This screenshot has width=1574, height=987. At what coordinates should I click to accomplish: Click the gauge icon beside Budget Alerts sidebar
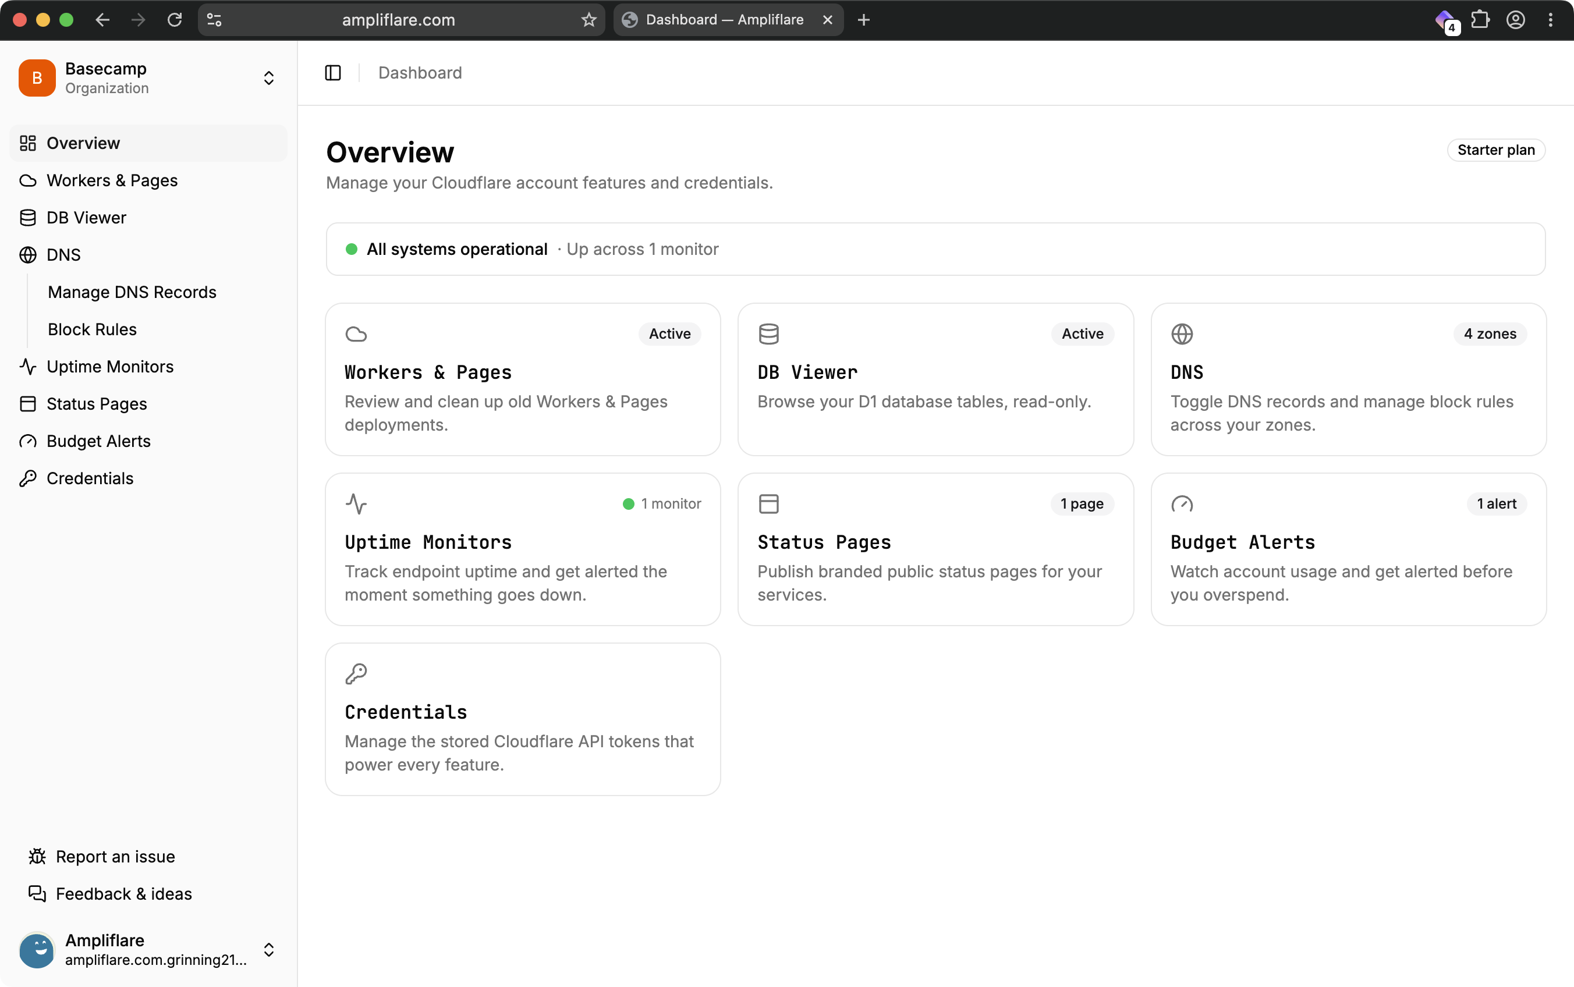pyautogui.click(x=27, y=441)
